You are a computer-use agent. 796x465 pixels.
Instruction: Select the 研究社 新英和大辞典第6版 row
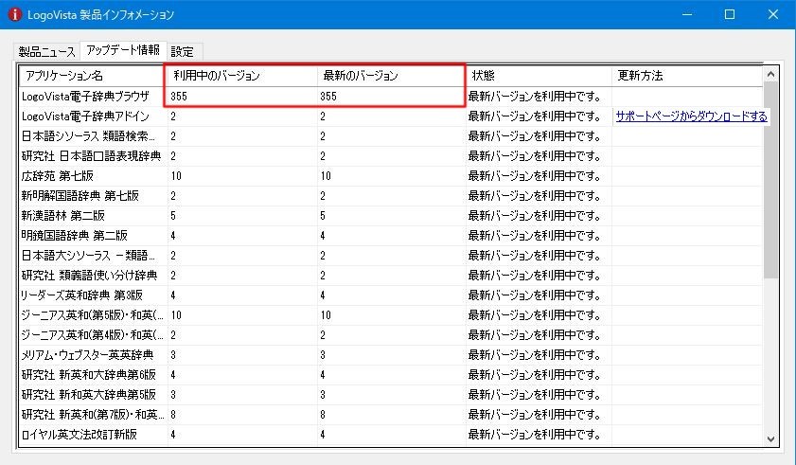click(391, 374)
